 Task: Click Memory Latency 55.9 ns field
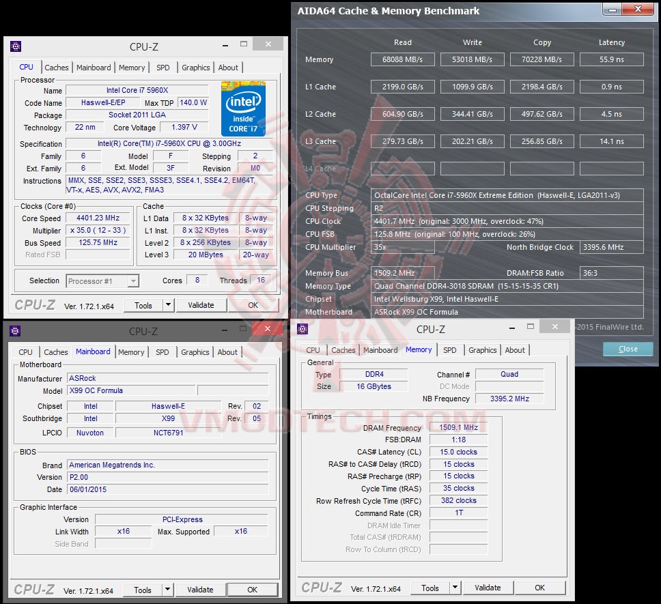coord(612,59)
